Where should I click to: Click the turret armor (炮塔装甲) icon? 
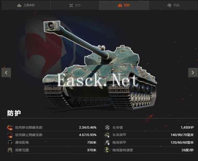(x=107, y=143)
